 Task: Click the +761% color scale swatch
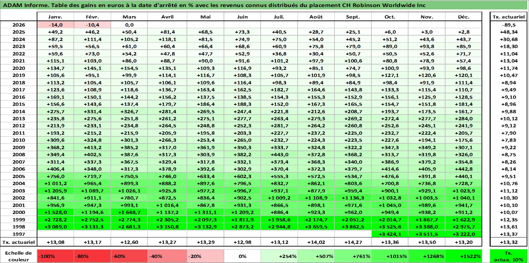tap(353, 256)
